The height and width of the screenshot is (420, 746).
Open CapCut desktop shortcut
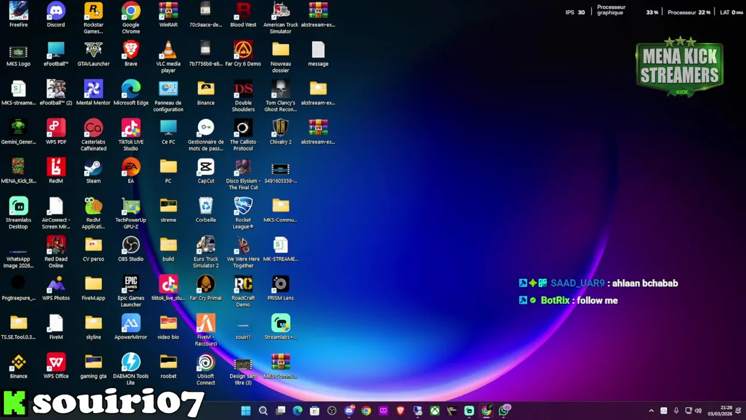point(206,171)
